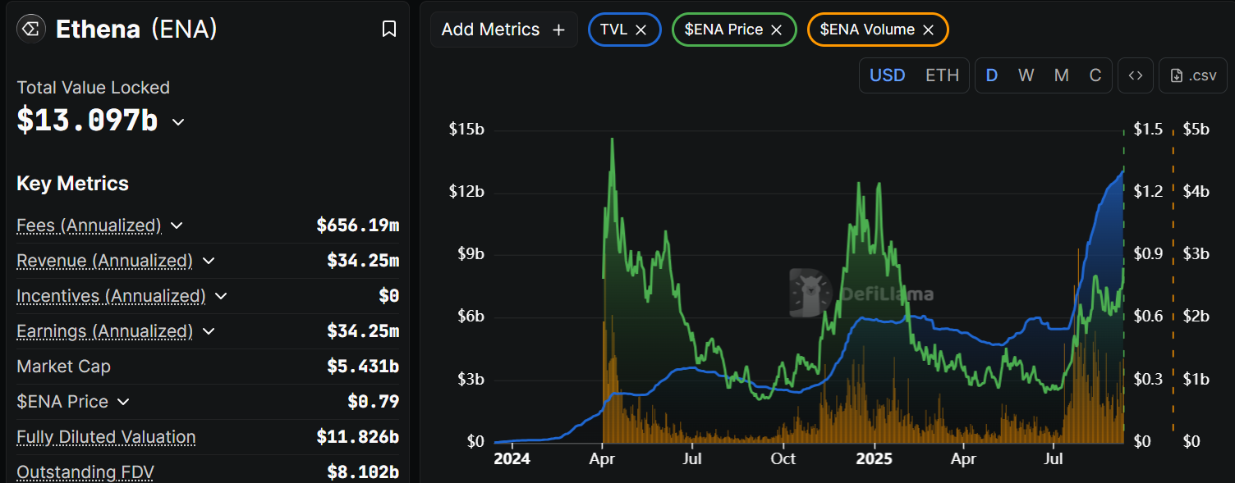Click the Ethena (ENA) page title

pos(136,30)
